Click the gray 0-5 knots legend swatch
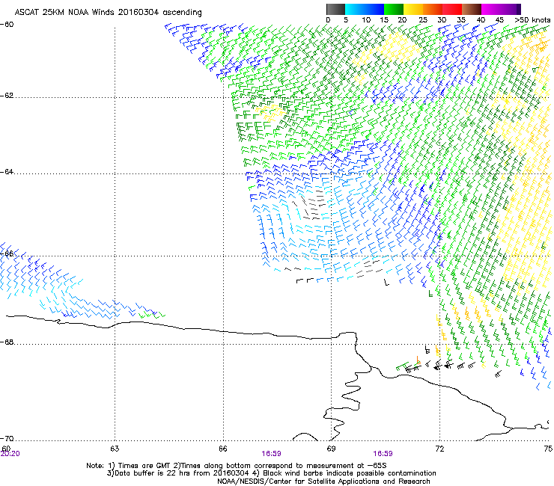This screenshot has height=486, width=554. click(x=335, y=9)
